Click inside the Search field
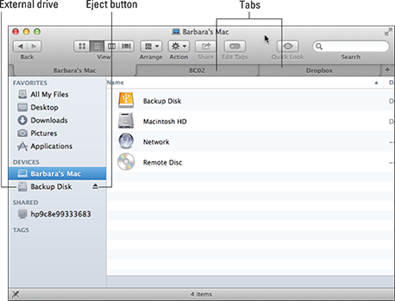Viewport: 395px width, 301px height. (351, 46)
